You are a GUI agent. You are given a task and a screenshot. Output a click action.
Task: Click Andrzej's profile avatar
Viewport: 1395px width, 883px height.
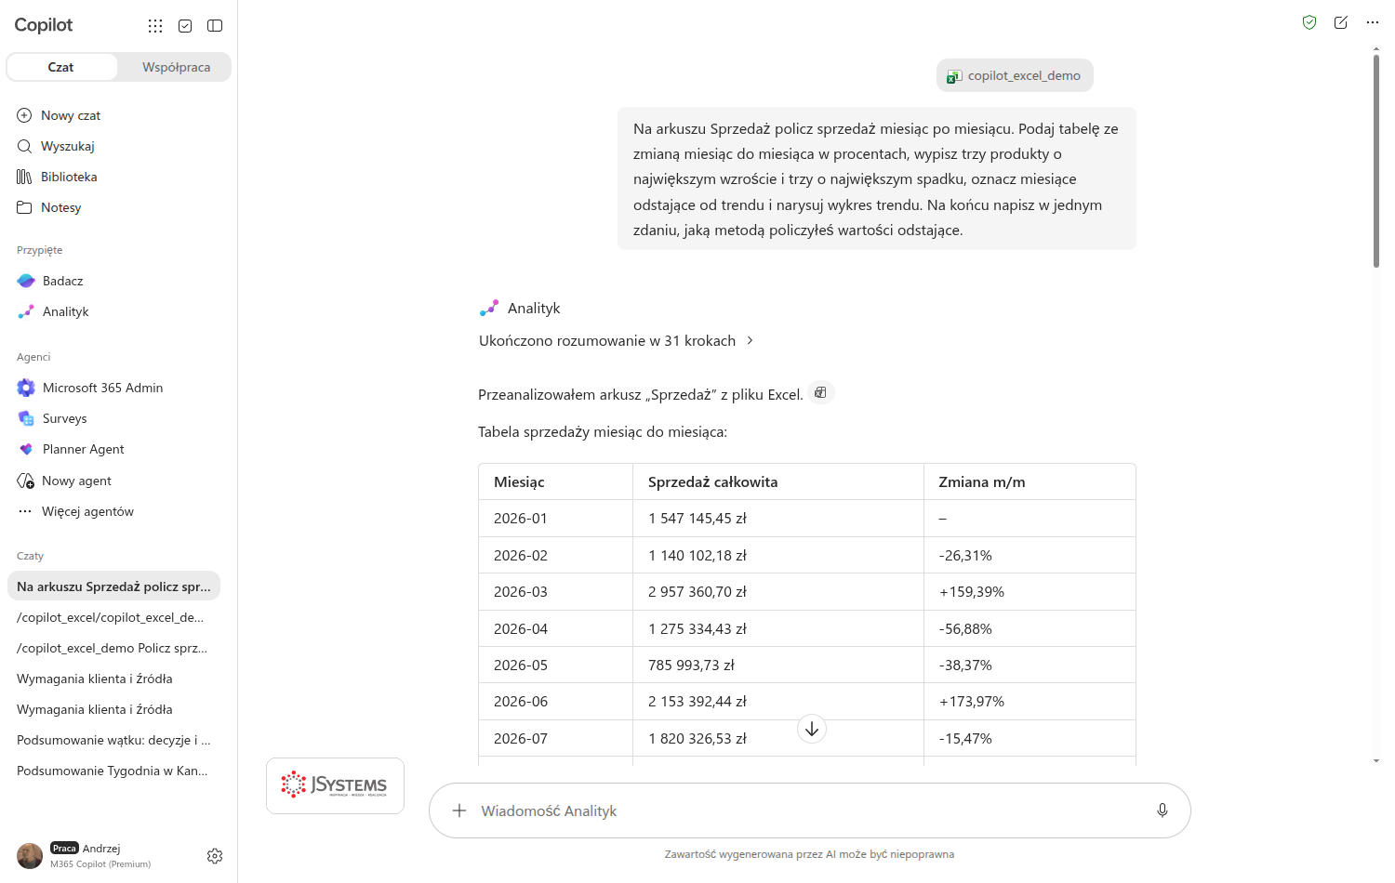30,856
